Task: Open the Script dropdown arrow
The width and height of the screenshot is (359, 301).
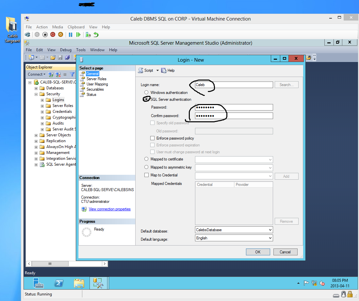Action: pos(157,70)
